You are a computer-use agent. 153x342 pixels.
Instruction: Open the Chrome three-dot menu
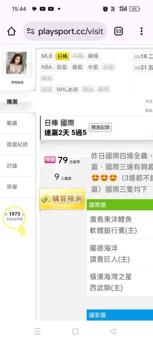coord(141,31)
